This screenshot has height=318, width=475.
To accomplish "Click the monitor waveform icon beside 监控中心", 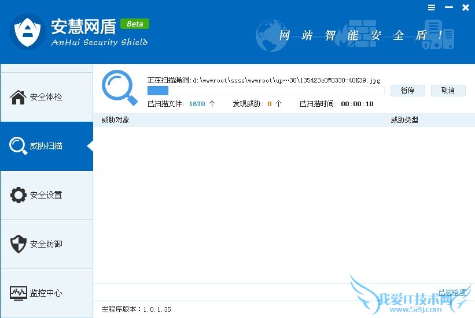I will 18,293.
